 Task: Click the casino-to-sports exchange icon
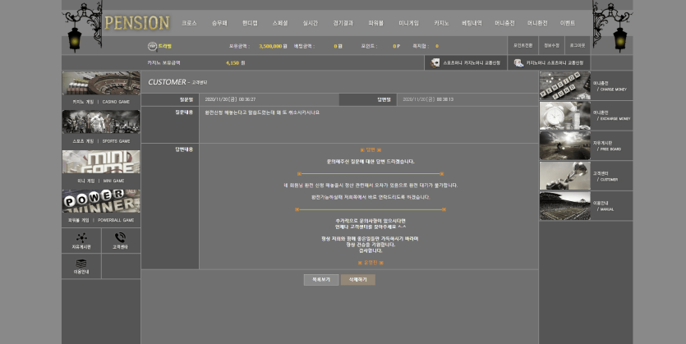(x=518, y=63)
